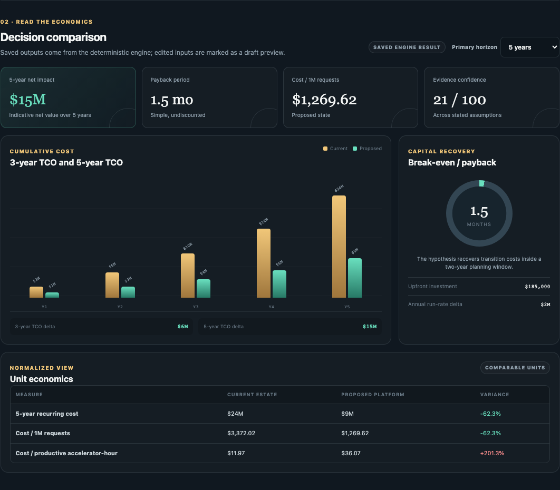
Task: Click the Current Estate column header
Action: coord(252,394)
